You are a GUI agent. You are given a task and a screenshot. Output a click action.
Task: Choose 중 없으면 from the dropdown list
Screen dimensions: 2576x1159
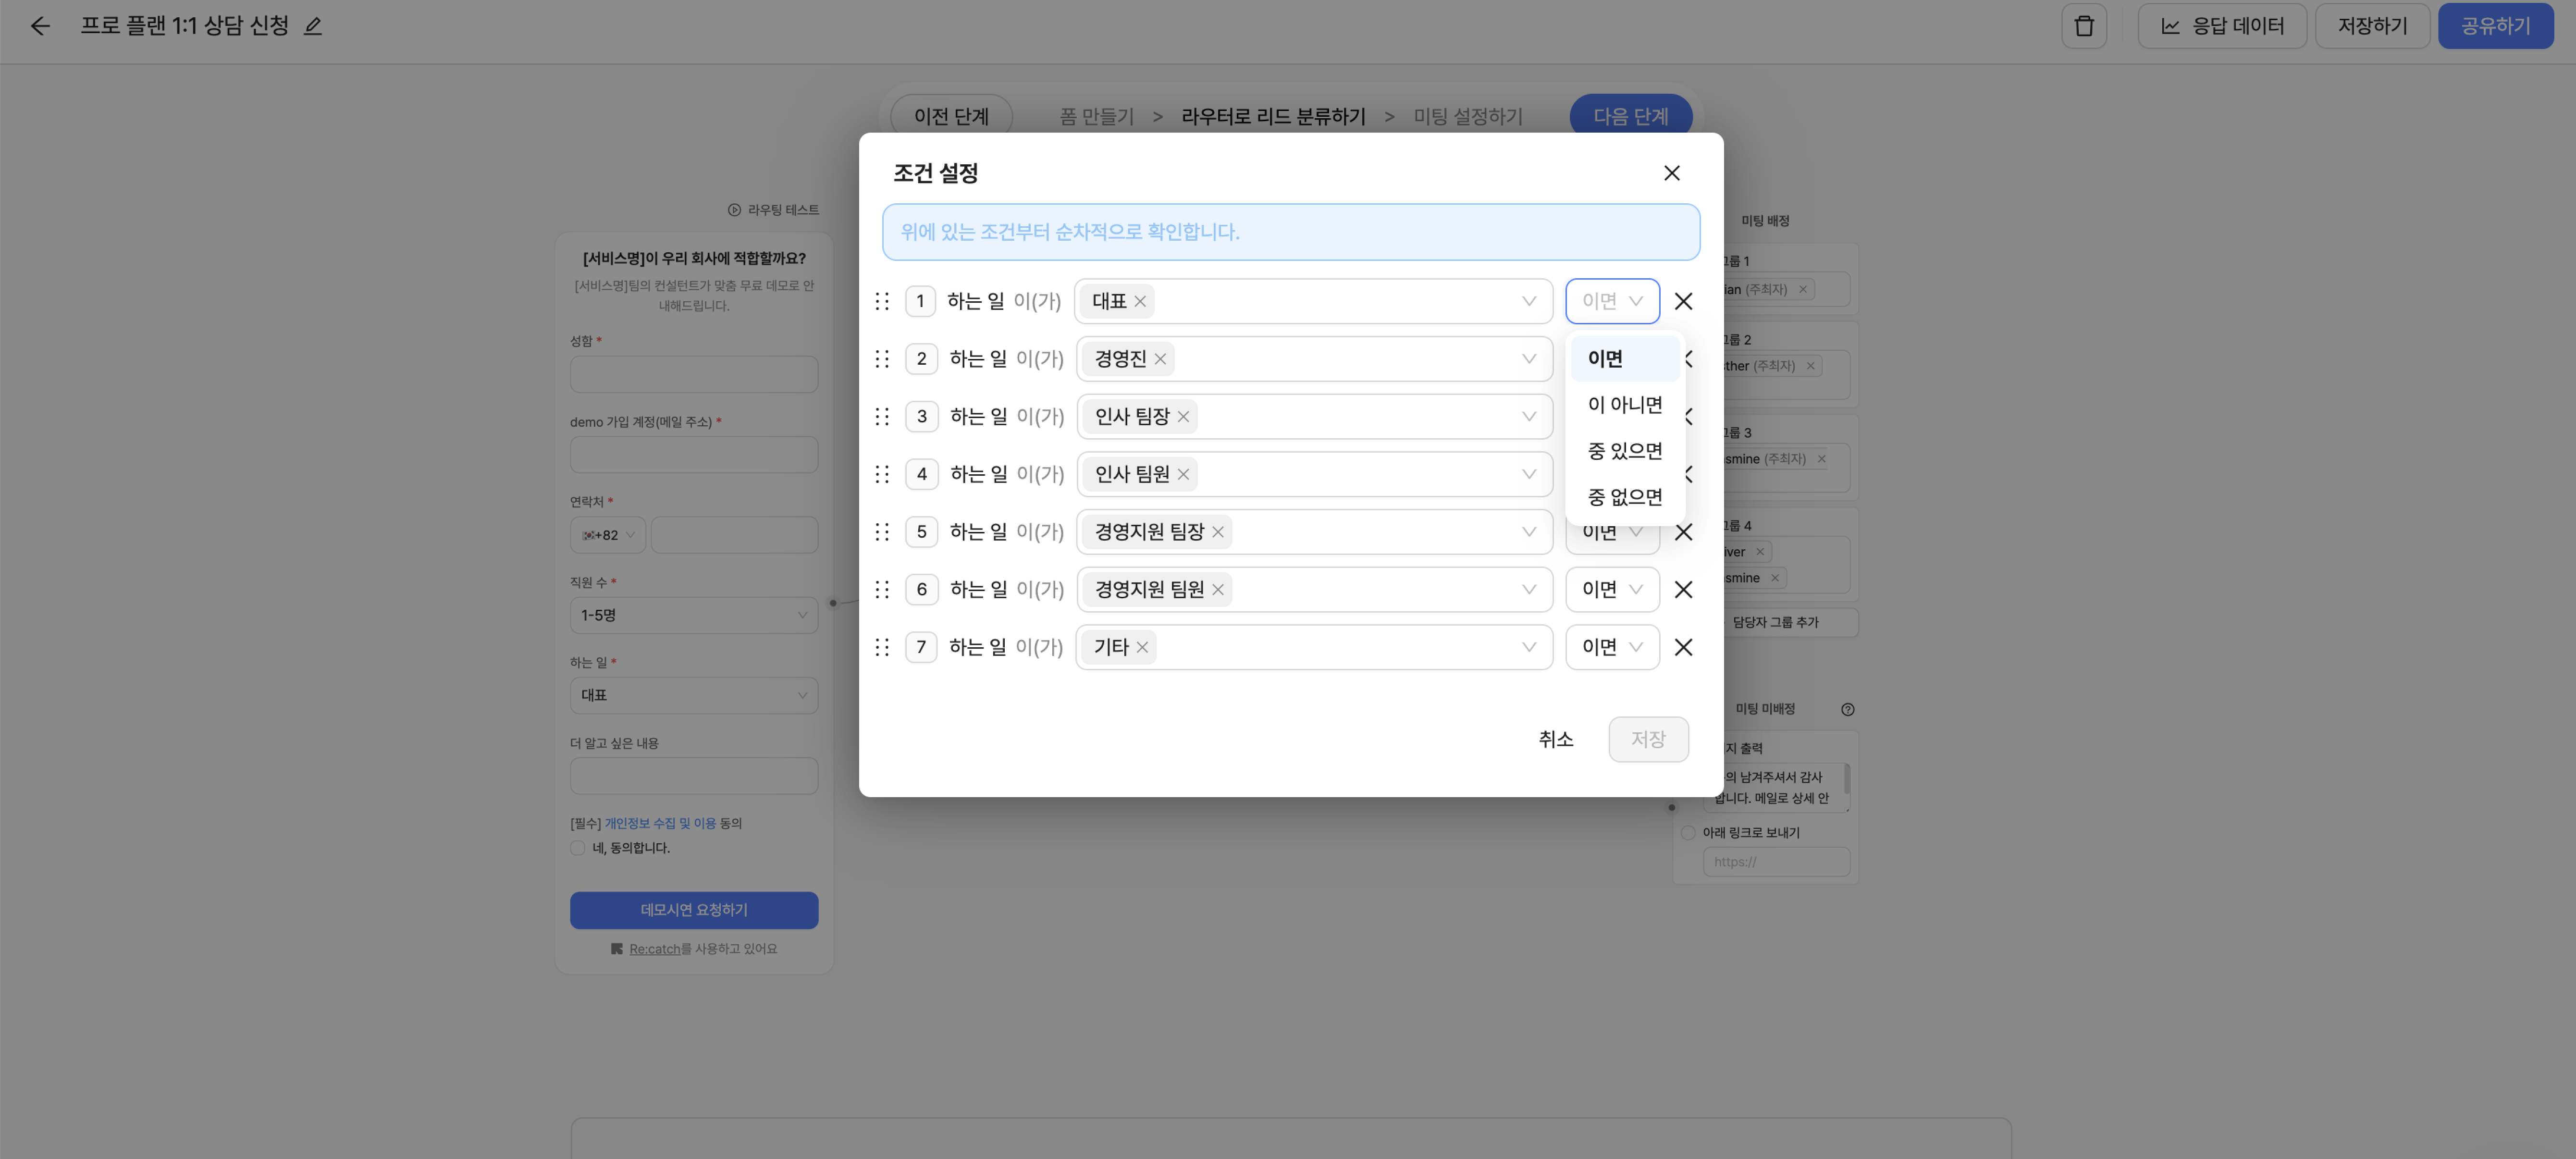[x=1624, y=497]
